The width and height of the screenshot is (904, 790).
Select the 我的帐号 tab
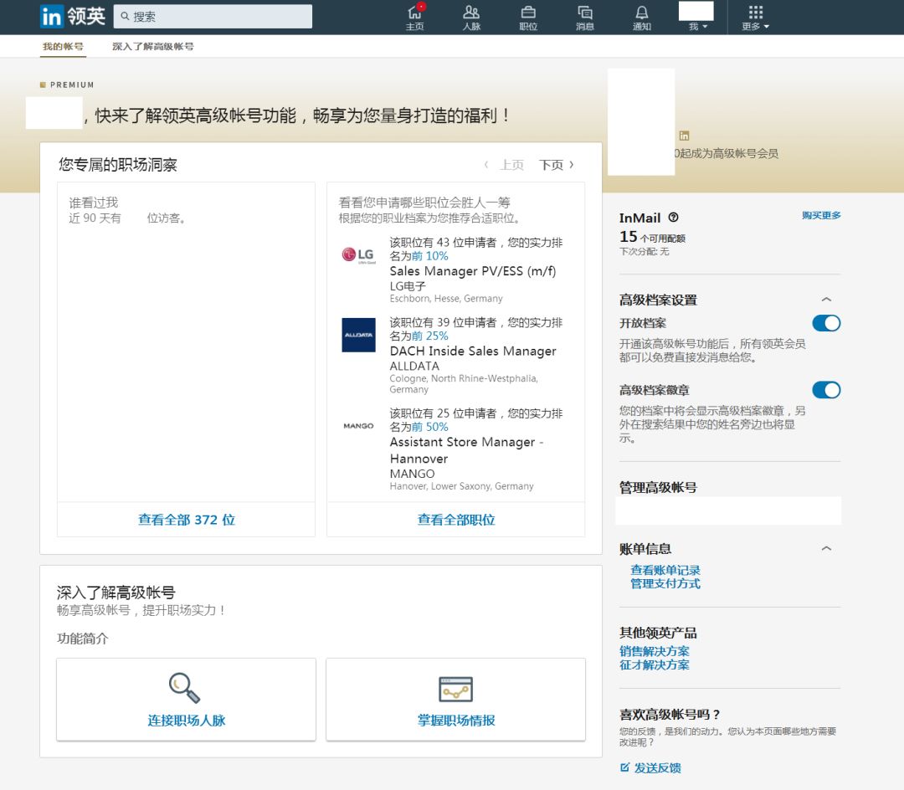(63, 47)
